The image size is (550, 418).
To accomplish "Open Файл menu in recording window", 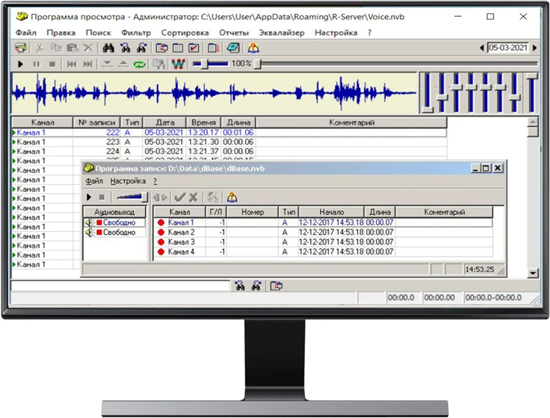I will click(95, 181).
